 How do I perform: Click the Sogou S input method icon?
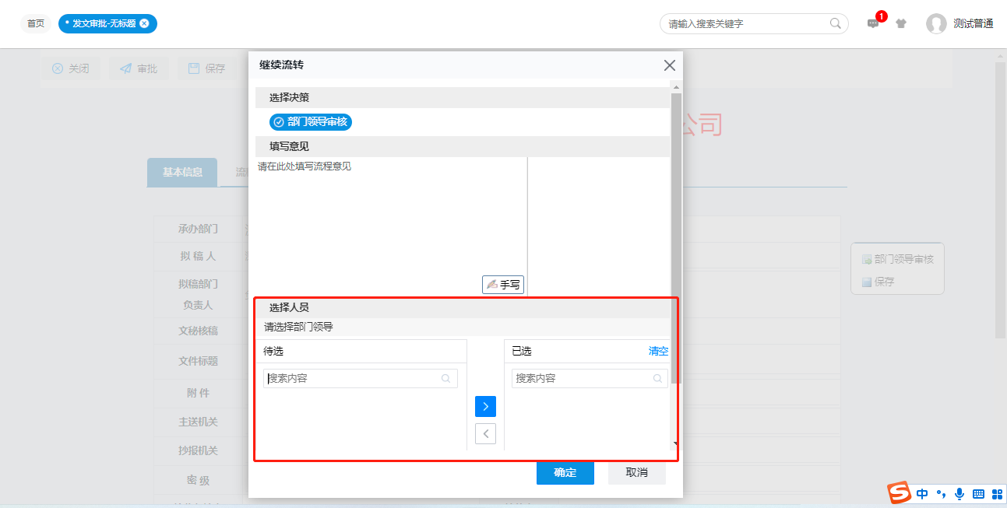(900, 492)
